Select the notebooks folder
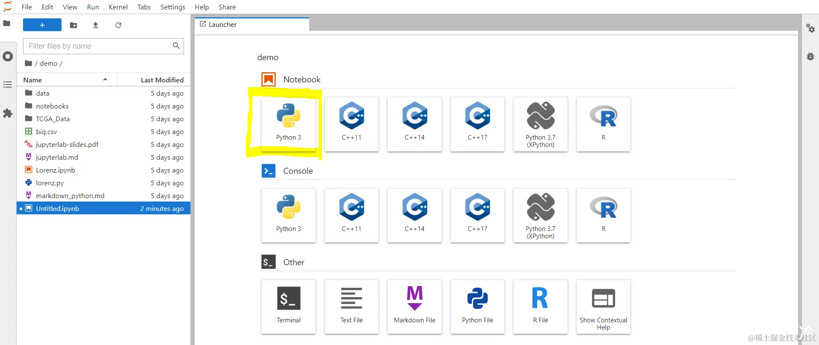 [104, 106]
